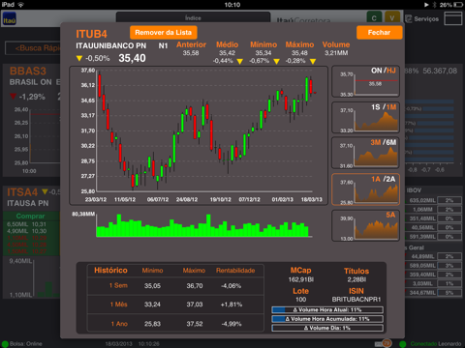Image resolution: width=465 pixels, height=348 pixels.
Task: Tap the Busca Rápida search field
Action: pos(33,48)
